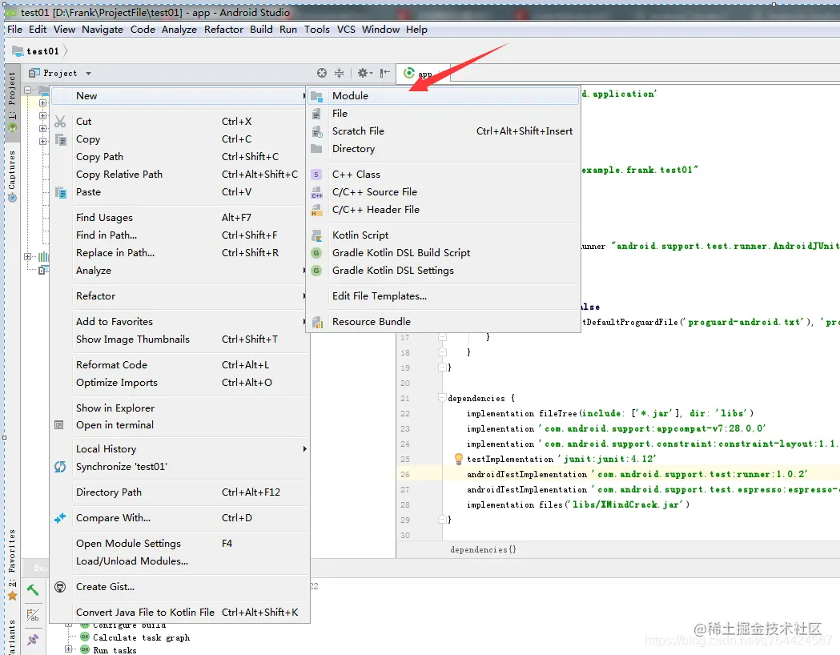Viewport: 840px width, 655px height.
Task: Select Load/Unload Modules entry
Action: [180, 561]
